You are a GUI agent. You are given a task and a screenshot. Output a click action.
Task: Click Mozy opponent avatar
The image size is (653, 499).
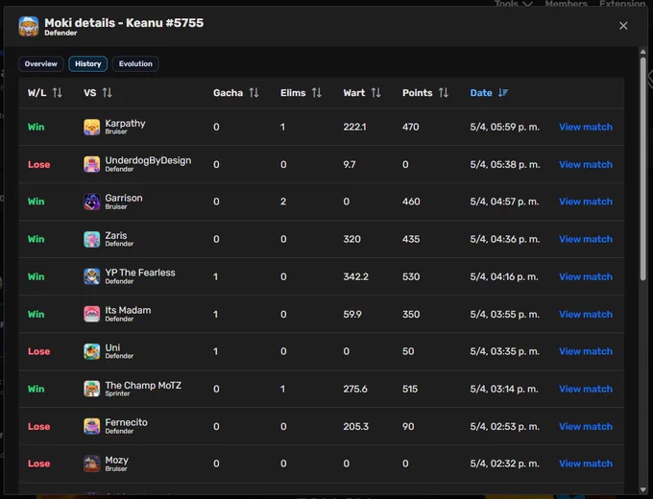tap(91, 463)
